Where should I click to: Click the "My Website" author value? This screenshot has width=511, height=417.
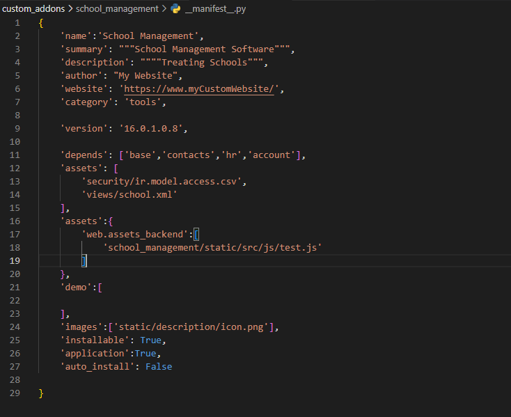[146, 76]
